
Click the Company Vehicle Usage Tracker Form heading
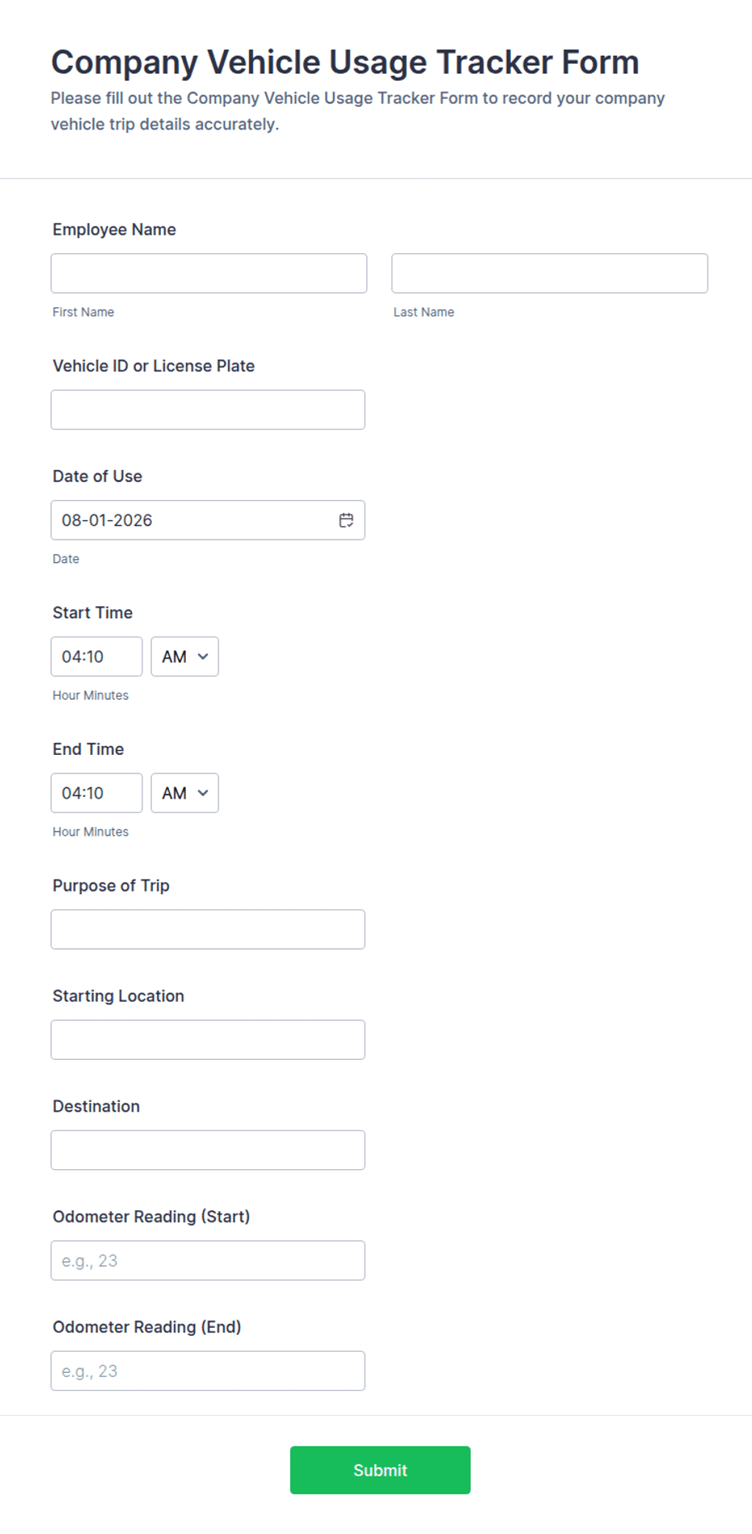click(345, 62)
